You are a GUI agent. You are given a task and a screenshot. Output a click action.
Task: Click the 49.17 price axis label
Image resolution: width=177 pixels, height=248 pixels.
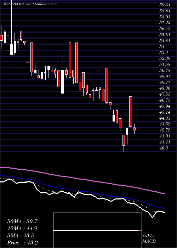(165, 83)
